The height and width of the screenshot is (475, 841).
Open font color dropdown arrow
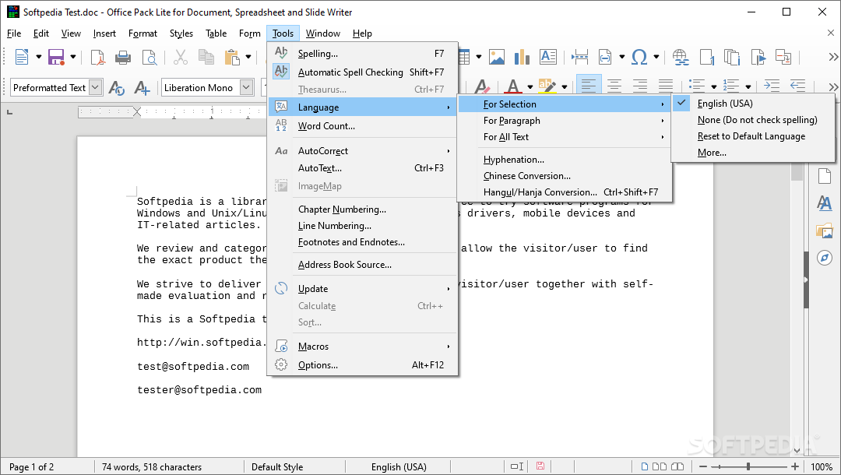pos(530,87)
